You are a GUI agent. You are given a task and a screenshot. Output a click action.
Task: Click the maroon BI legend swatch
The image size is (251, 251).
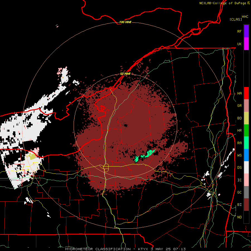click(x=246, y=205)
